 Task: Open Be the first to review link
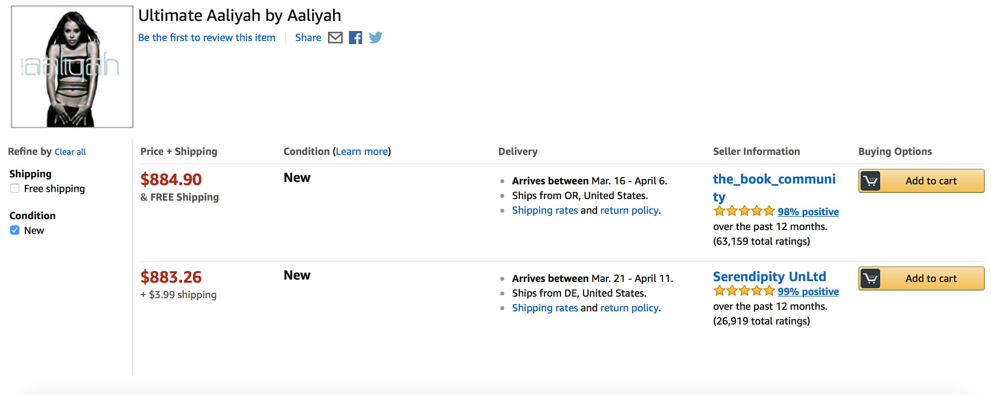pyautogui.click(x=207, y=38)
